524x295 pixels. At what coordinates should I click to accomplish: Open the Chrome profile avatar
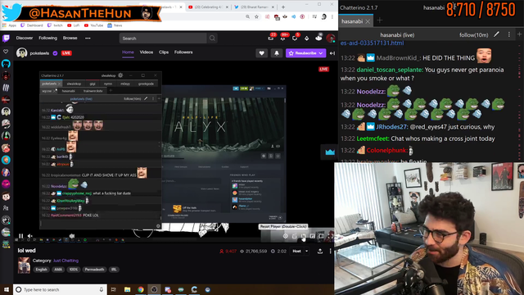coord(323,16)
